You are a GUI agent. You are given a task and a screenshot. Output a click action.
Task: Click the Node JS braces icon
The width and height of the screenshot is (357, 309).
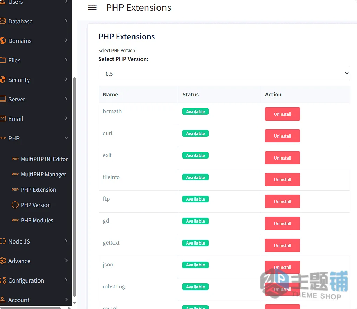click(3, 241)
